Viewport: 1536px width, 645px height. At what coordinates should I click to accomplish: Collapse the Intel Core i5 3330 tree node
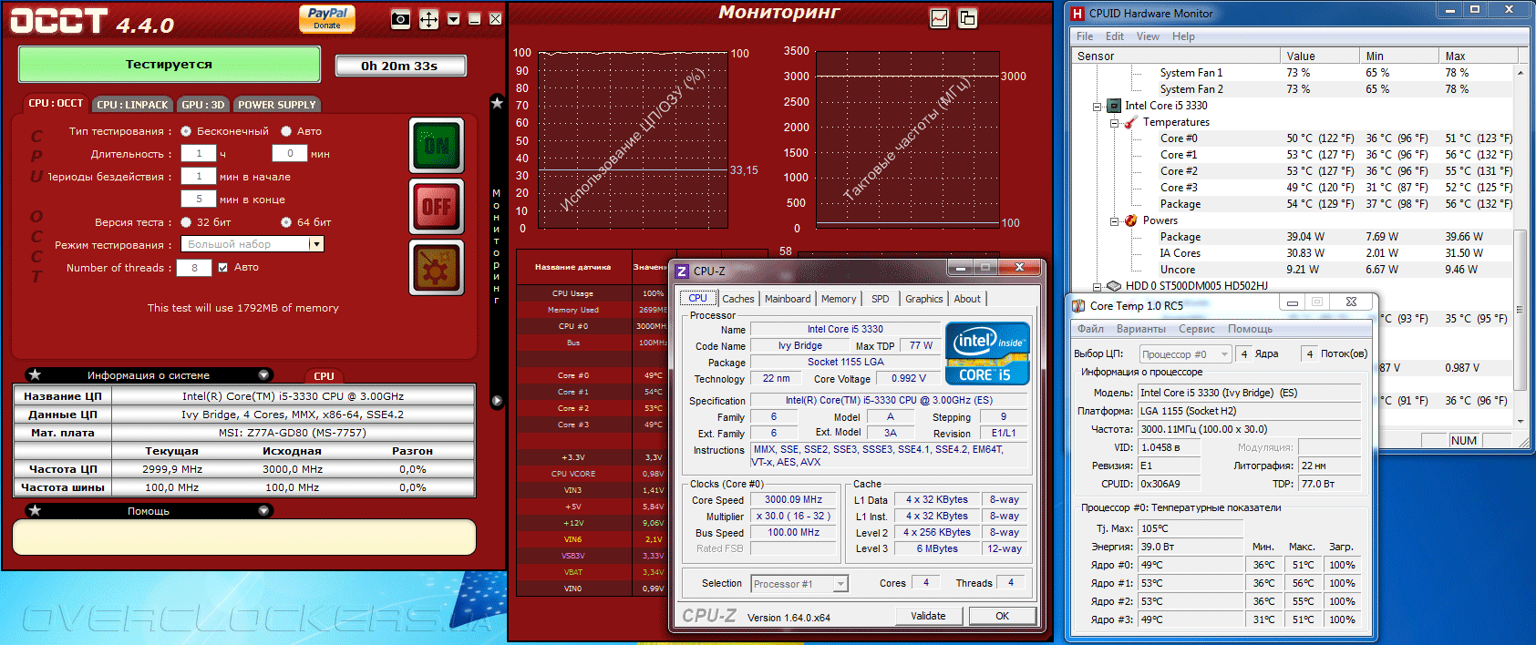coord(1098,107)
